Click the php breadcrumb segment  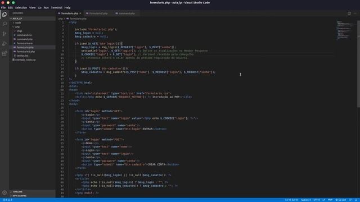(60, 19)
